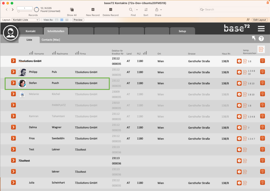
Task: Create a New Record
Action: click(x=93, y=9)
